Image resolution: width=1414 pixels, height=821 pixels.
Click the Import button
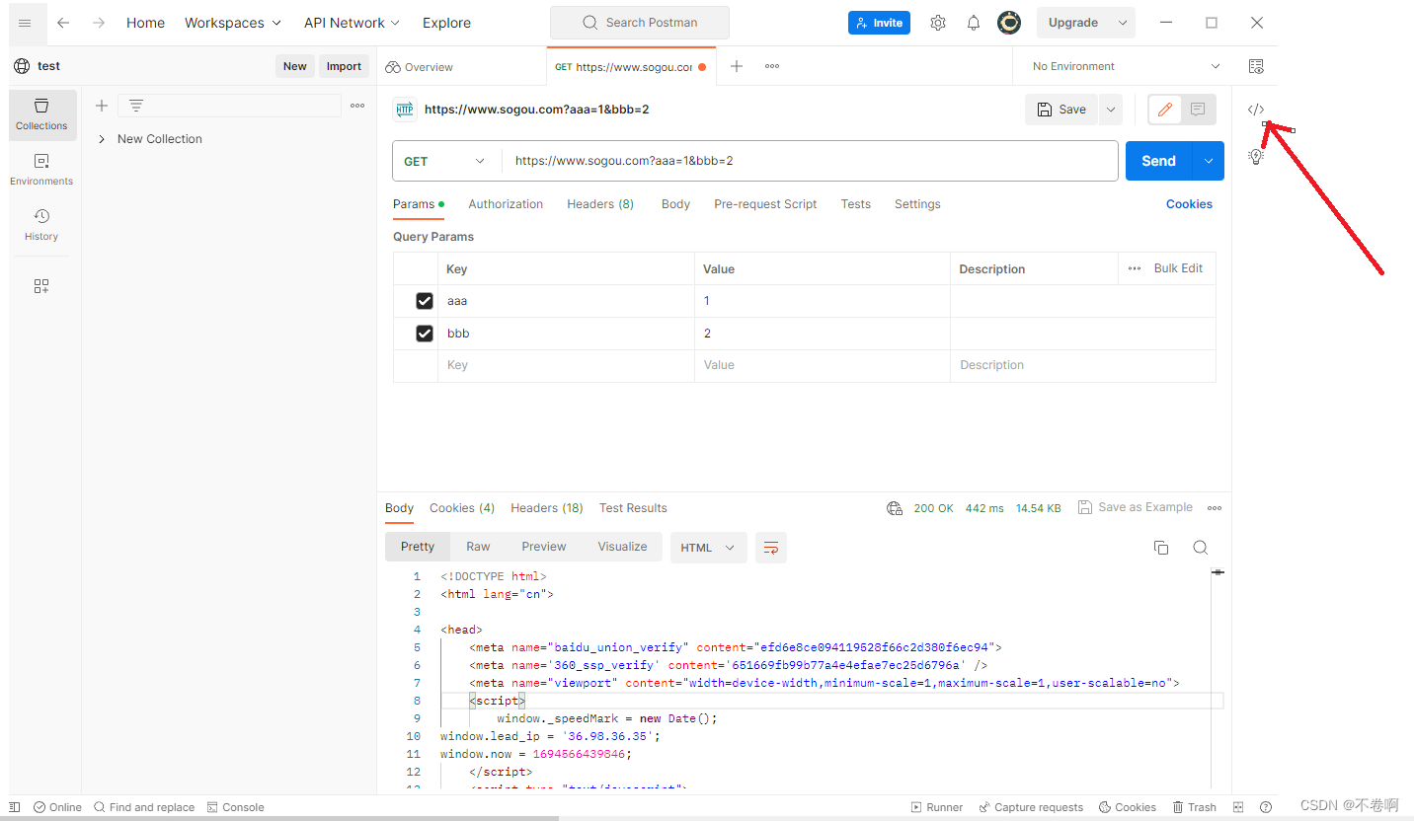344,66
